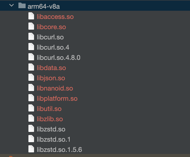Screen dimensions: 190x157
Task: Select the libzstd.so file
Action: pos(51,129)
